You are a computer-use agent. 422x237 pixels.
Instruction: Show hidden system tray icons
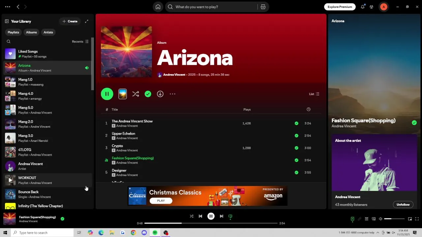coord(378,233)
